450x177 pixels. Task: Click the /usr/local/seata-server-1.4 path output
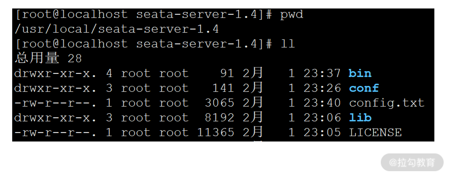117,29
